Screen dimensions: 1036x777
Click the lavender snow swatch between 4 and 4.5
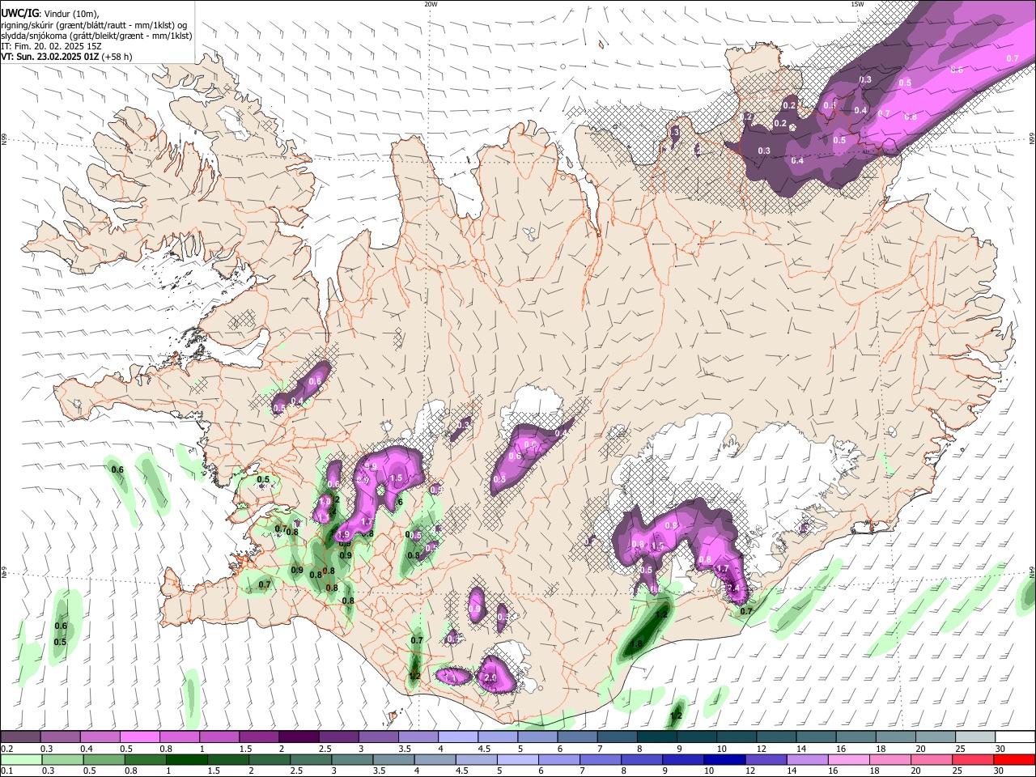[458, 737]
